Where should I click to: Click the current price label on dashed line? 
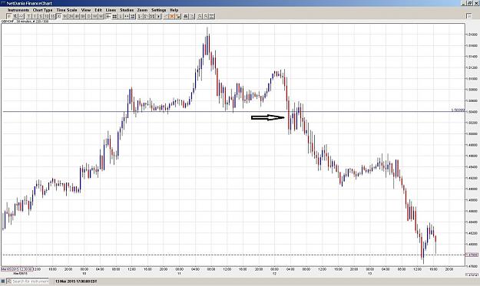[472, 255]
